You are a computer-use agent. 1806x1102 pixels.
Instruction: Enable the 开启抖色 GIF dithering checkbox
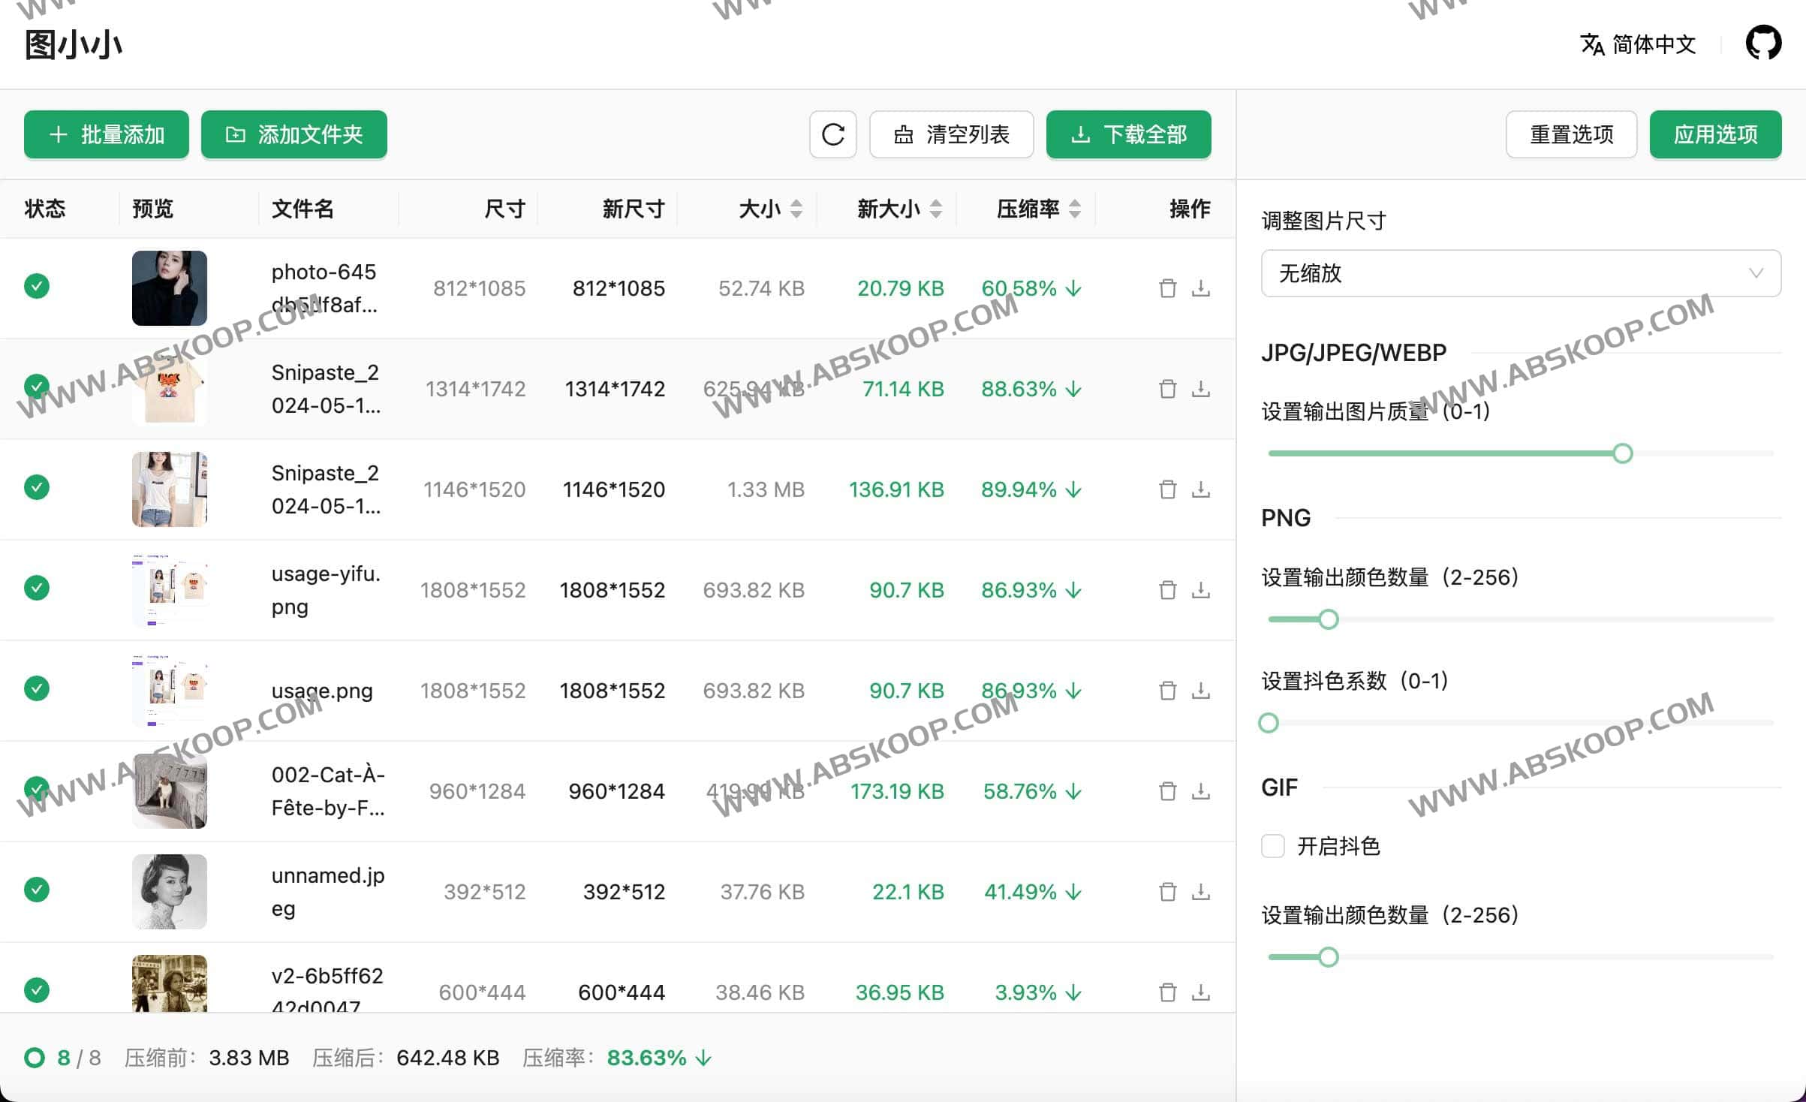coord(1273,846)
